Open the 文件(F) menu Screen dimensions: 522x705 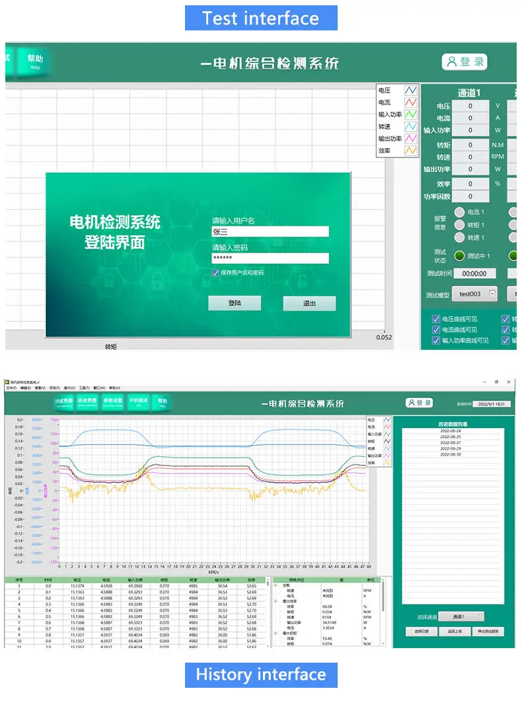(x=11, y=388)
